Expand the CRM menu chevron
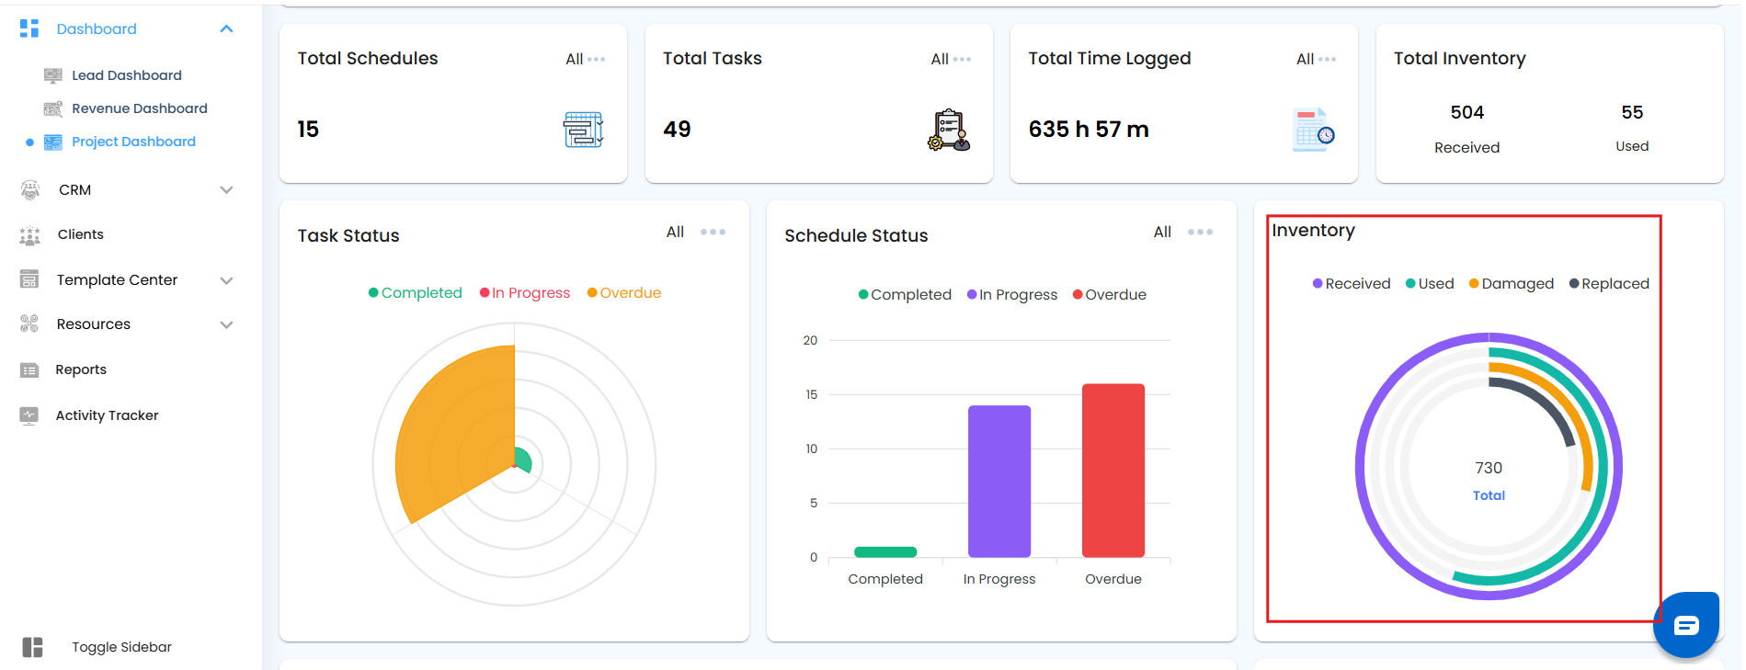1746x670 pixels. 226,190
